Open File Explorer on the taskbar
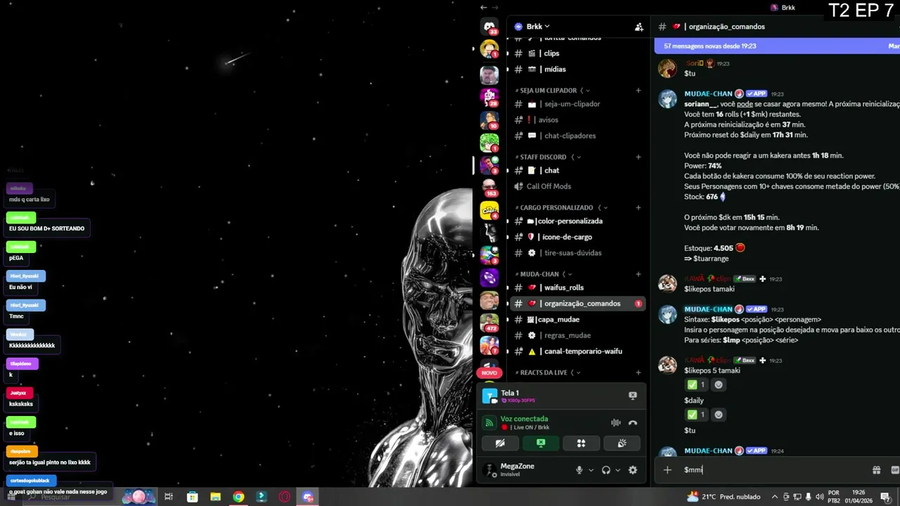Viewport: 900px width, 506px height. click(x=215, y=497)
